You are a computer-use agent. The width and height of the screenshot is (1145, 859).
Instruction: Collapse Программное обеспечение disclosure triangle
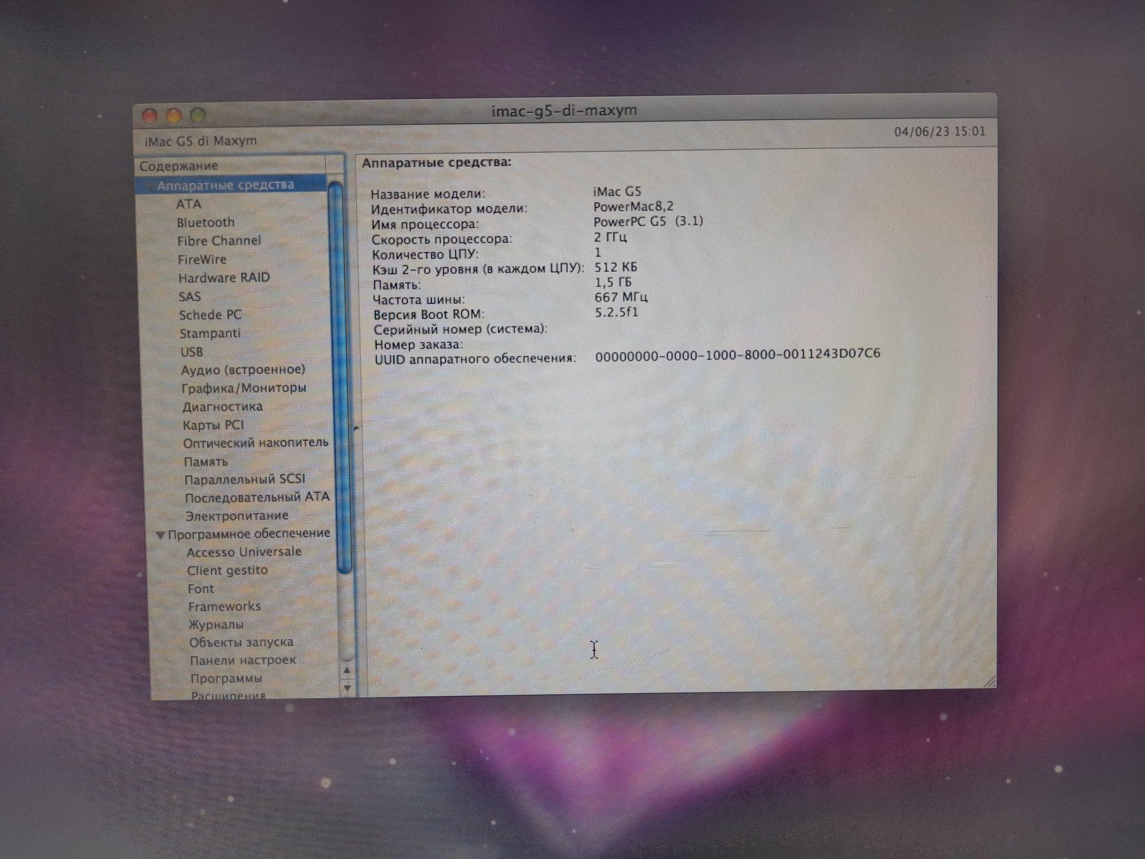160,535
